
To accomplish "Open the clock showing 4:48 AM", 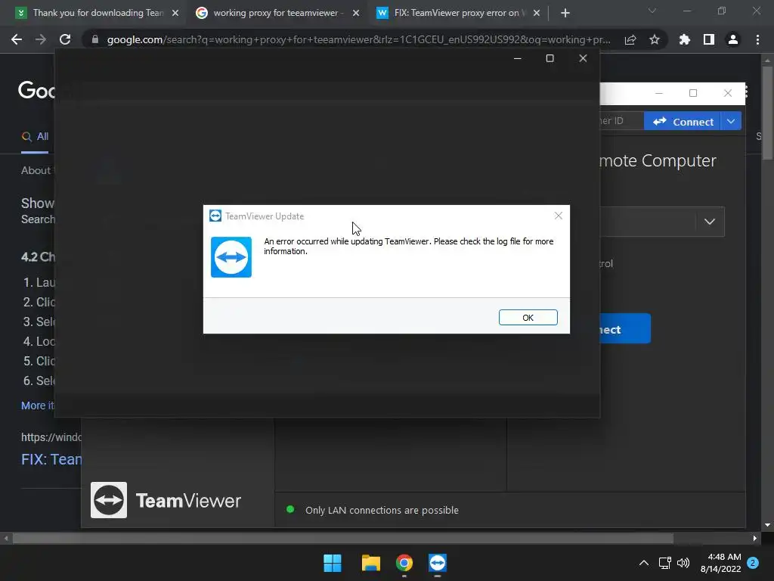I will coord(720,563).
